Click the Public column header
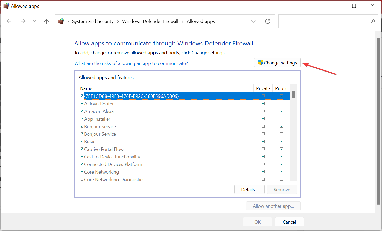382x231 pixels. coord(281,88)
